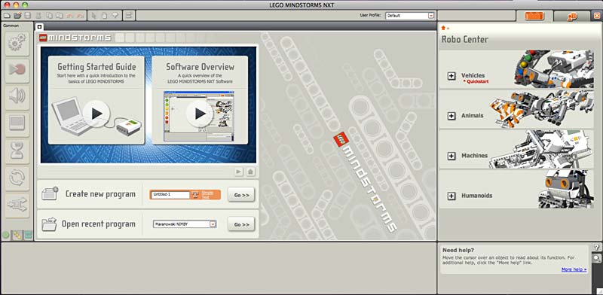Pick the Move block with gears
The width and height of the screenshot is (603, 295).
(17, 44)
